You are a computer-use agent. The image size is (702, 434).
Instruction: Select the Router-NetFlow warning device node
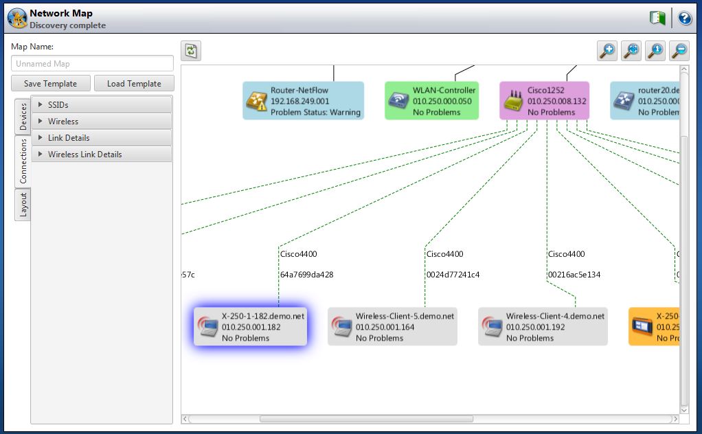(303, 101)
